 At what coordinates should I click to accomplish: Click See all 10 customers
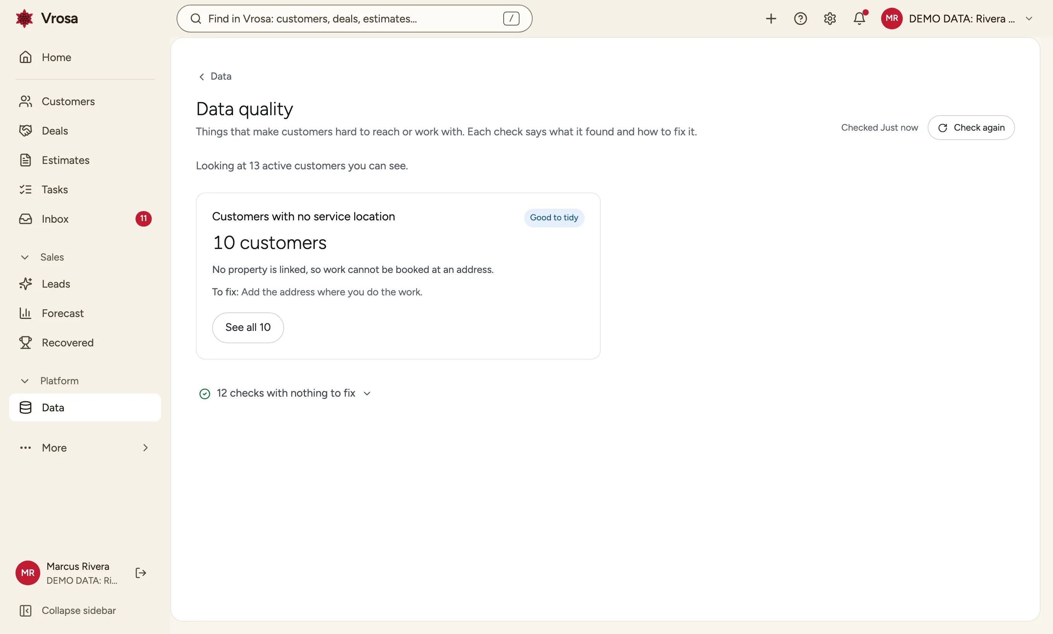(248, 328)
